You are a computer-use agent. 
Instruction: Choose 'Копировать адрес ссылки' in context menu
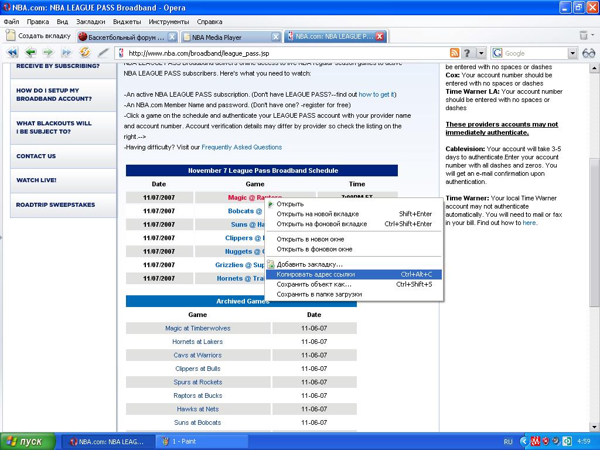pos(354,274)
